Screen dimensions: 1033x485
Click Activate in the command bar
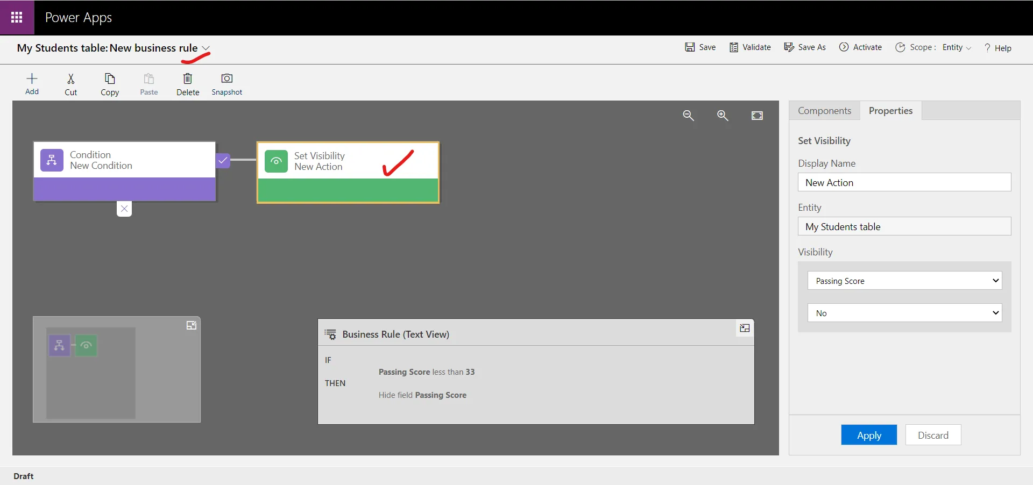(x=861, y=47)
